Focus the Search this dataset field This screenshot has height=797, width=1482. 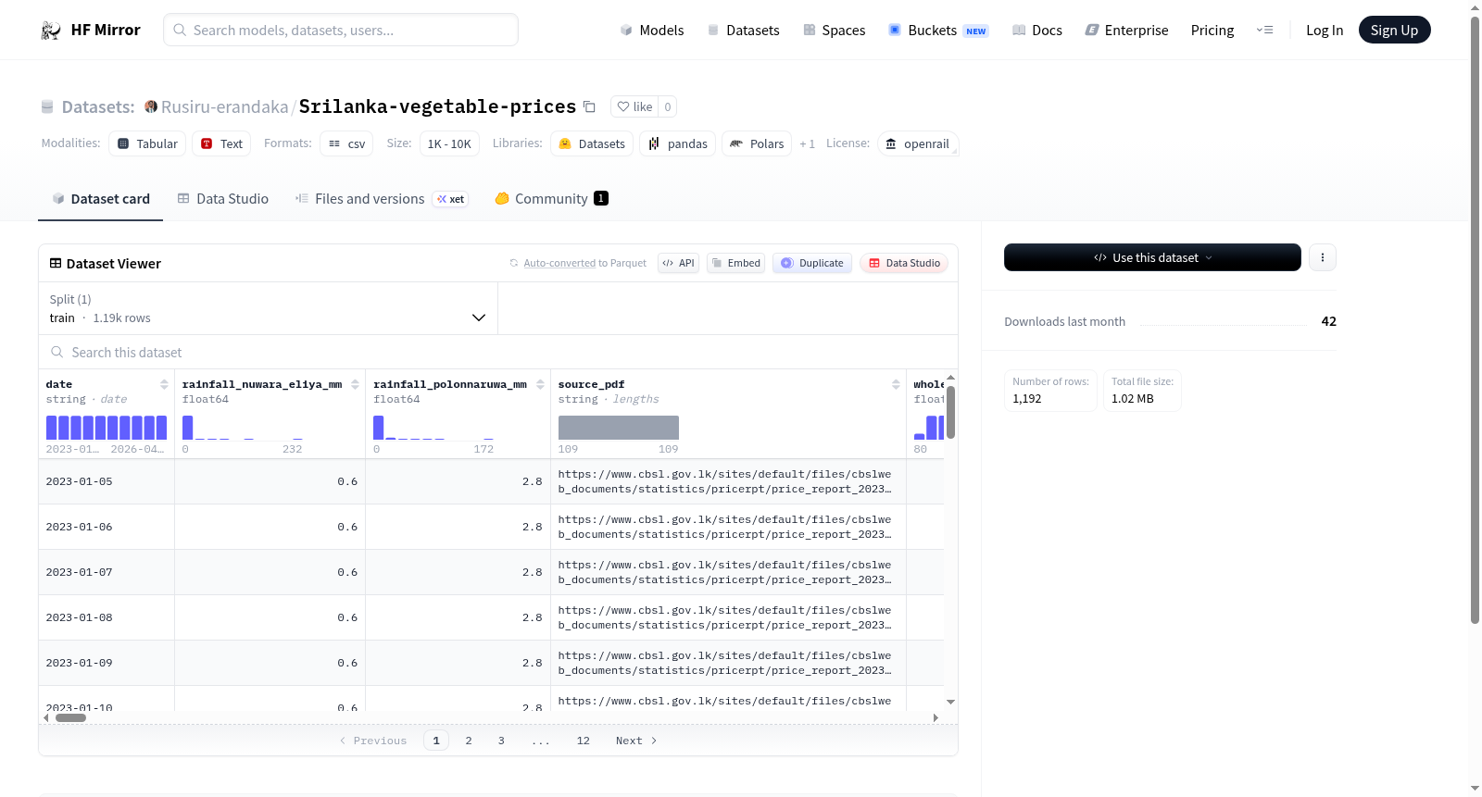[x=498, y=352]
